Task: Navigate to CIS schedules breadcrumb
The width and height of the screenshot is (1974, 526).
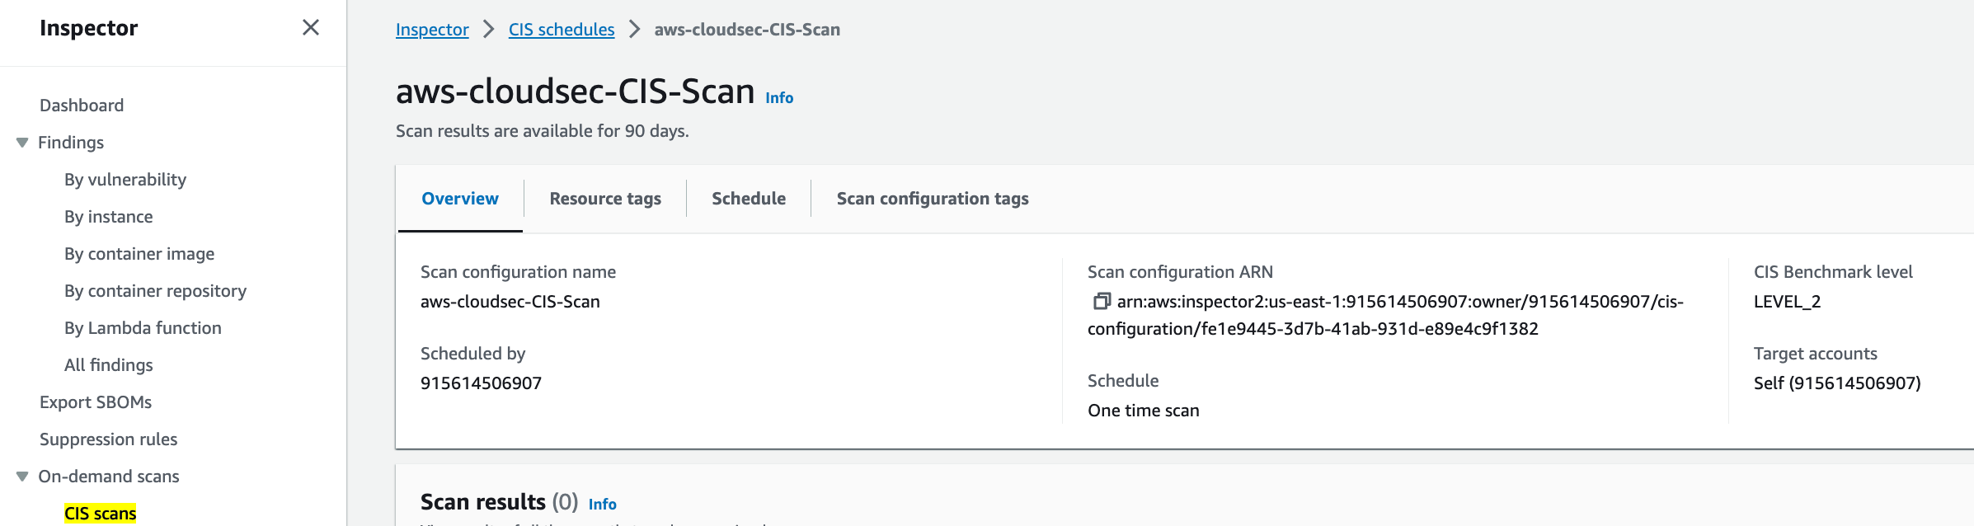Action: tap(562, 30)
